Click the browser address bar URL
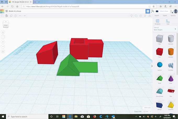 point(53,7)
